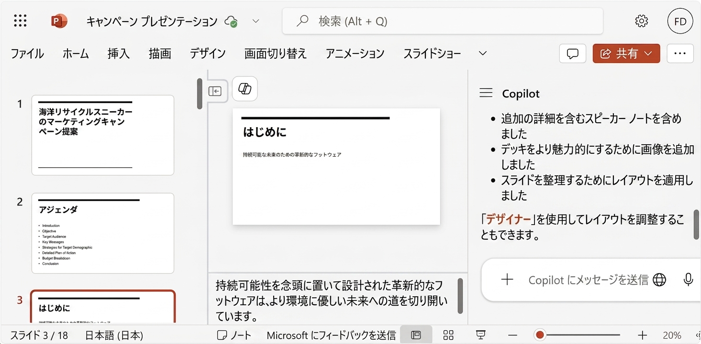
Task: Click the スライド 3 / 18 status indicator
Action: tap(39, 335)
